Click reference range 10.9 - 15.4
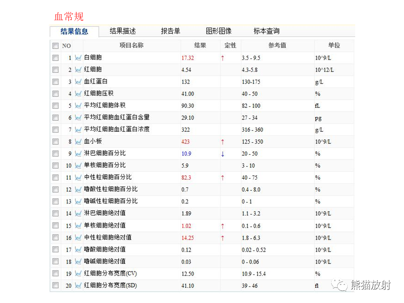 pyautogui.click(x=253, y=274)
